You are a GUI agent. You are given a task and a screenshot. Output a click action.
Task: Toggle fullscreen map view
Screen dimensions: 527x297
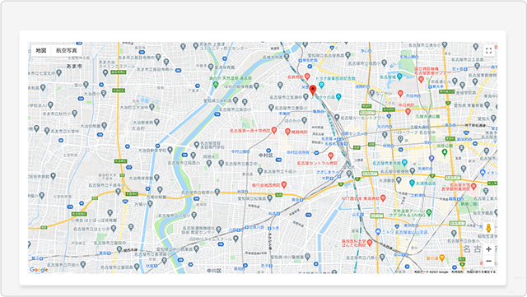click(488, 51)
